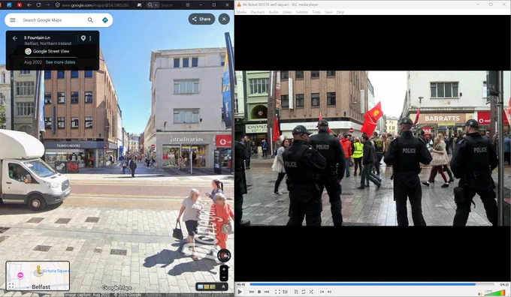Screen dimensions: 511x297
Task: Open Directions with the blue diamond icon
Action: tap(105, 20)
